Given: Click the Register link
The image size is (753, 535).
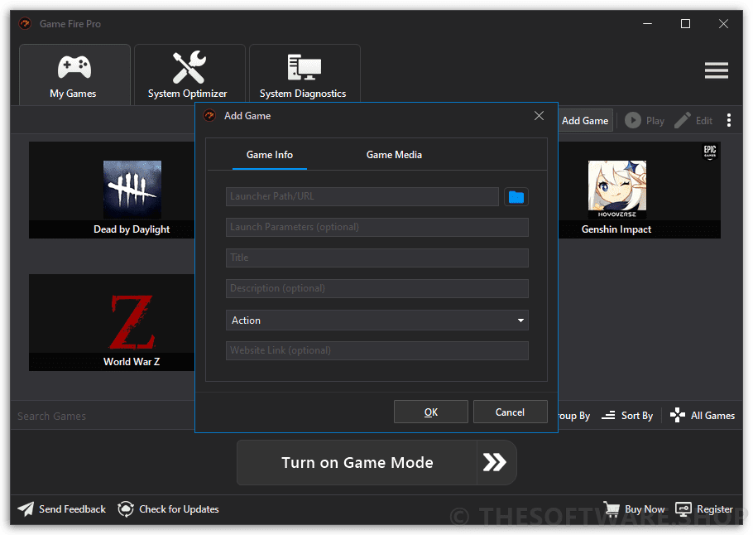Looking at the screenshot, I should 704,509.
